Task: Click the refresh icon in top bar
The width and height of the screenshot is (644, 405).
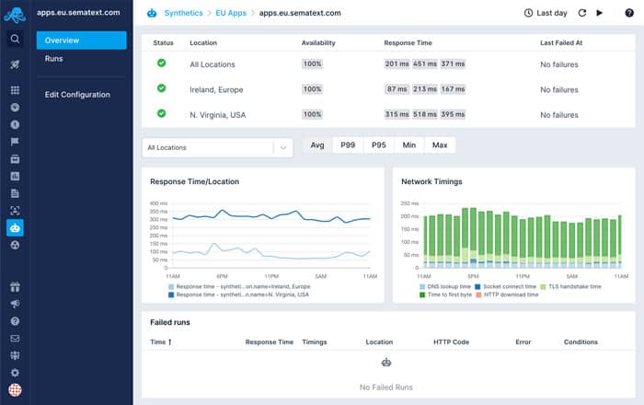Action: click(x=582, y=13)
